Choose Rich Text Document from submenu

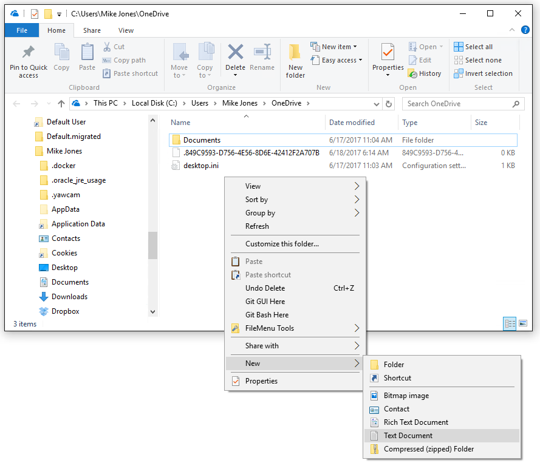[x=442, y=422]
